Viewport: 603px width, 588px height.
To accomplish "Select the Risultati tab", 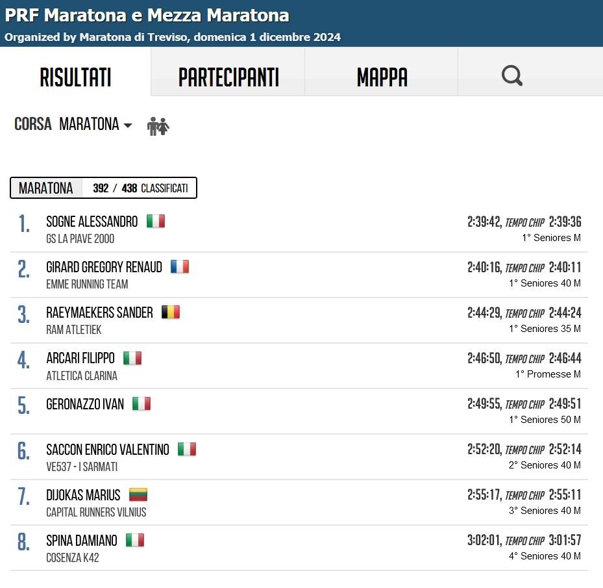I will pos(75,77).
